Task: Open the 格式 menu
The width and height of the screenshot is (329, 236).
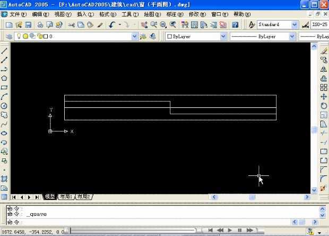Action: pyautogui.click(x=108, y=14)
